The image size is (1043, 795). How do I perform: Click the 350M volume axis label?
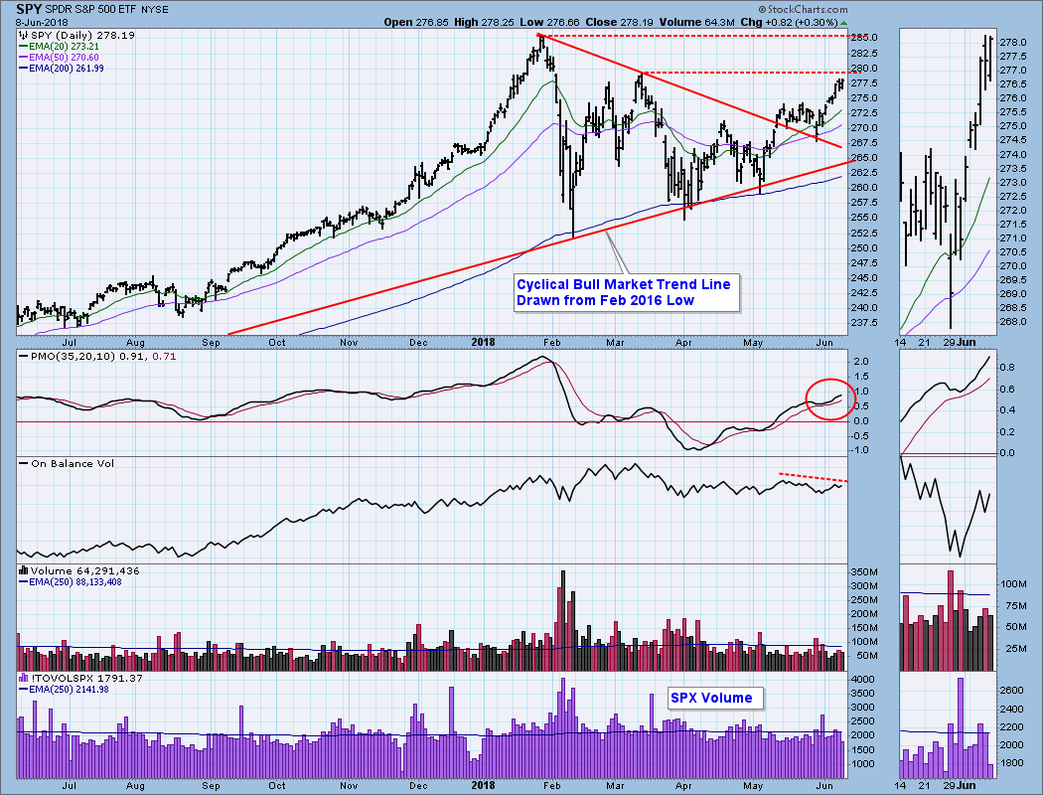[865, 572]
